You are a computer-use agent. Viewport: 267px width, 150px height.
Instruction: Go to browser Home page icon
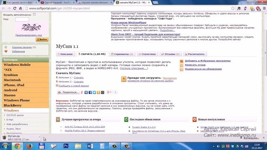click(x=20, y=8)
